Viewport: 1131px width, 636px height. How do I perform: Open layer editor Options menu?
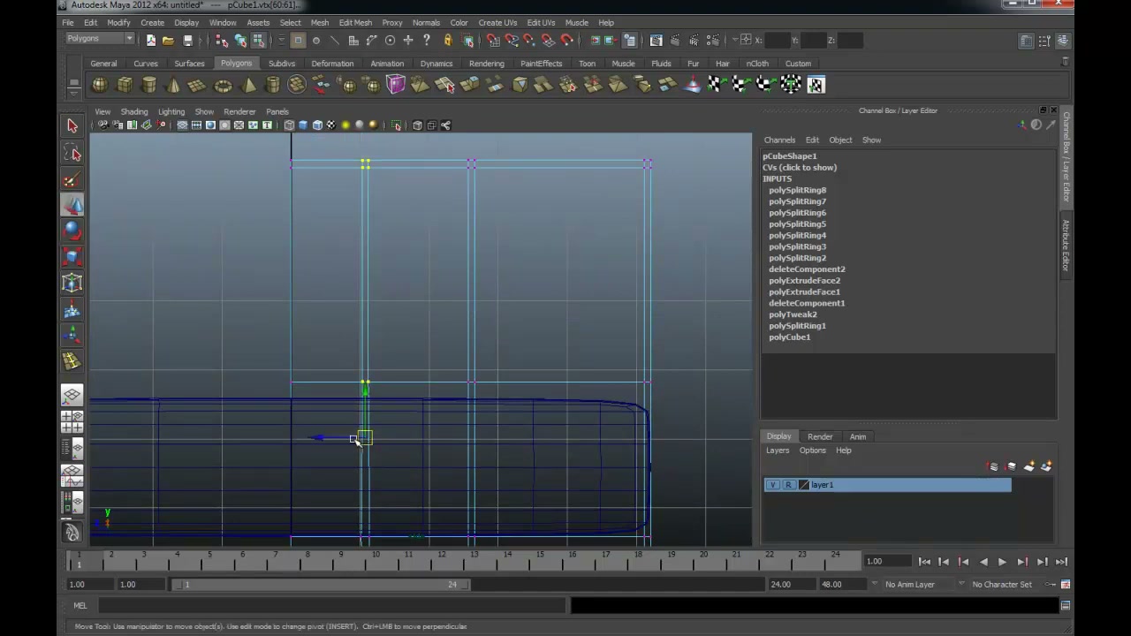(x=812, y=450)
